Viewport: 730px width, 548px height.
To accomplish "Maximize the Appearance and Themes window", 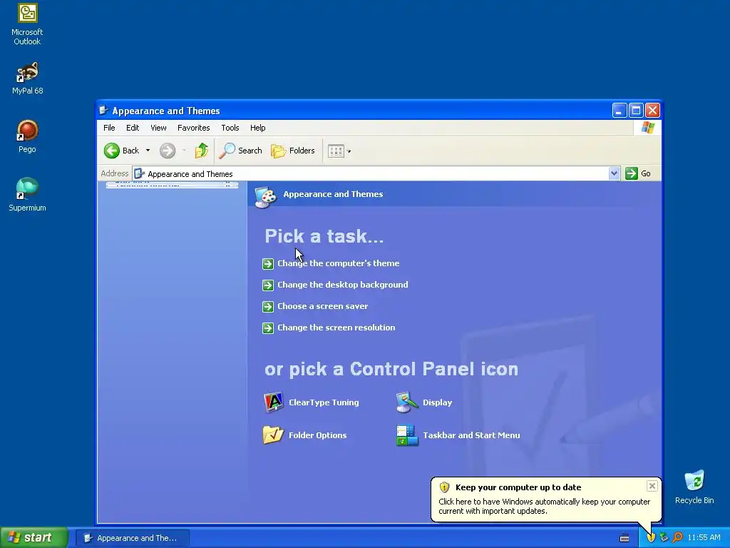I will (636, 111).
